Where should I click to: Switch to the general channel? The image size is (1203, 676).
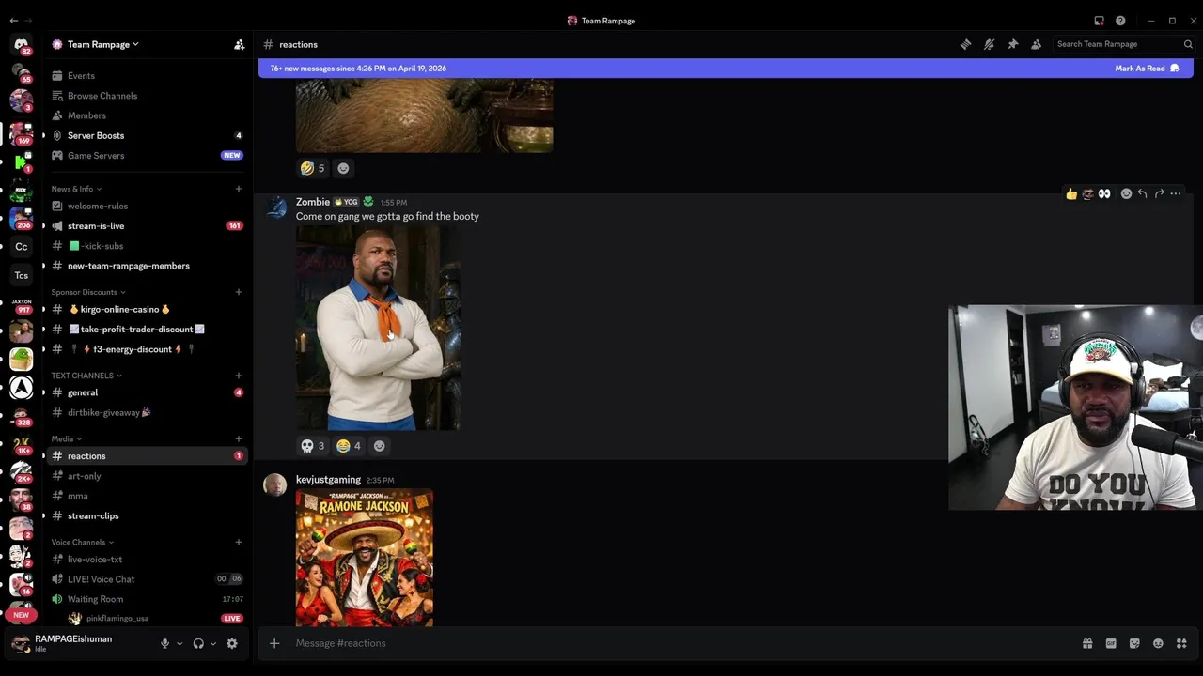[x=146, y=392]
